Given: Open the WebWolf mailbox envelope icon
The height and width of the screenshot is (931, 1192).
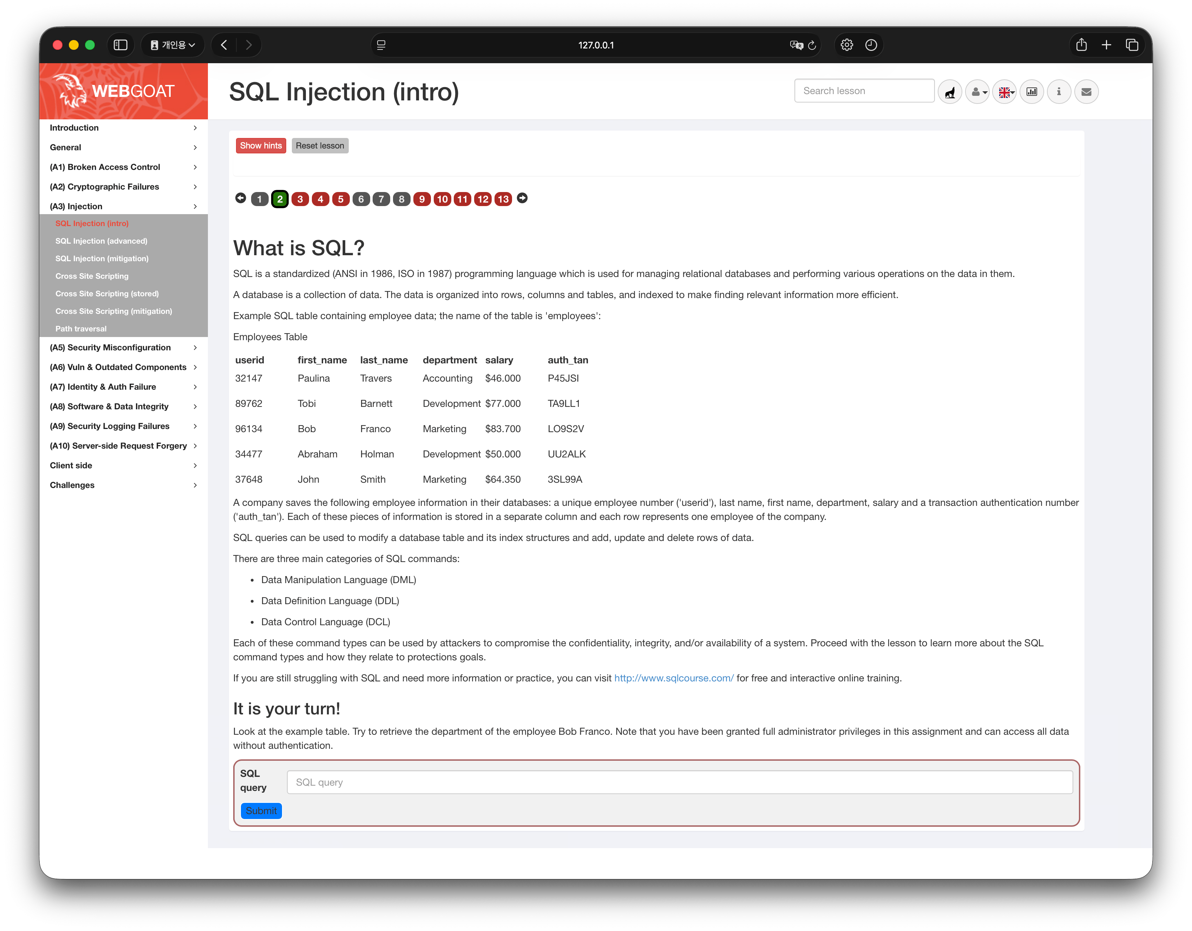Looking at the screenshot, I should (x=1086, y=92).
